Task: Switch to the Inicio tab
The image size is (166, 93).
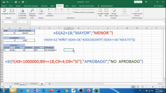Action: click(11, 6)
